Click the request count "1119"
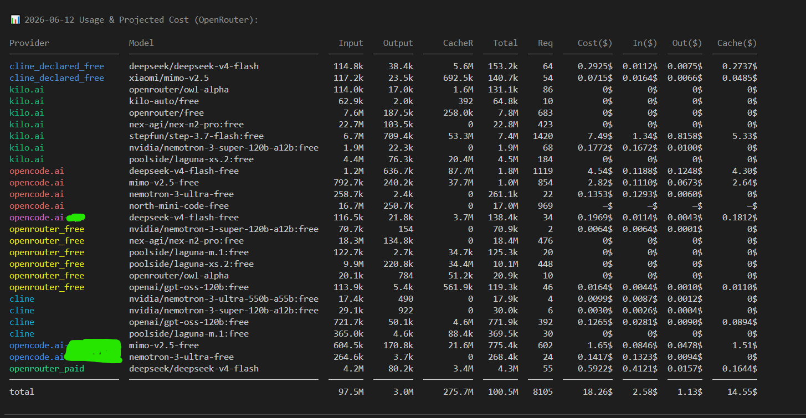 point(543,171)
